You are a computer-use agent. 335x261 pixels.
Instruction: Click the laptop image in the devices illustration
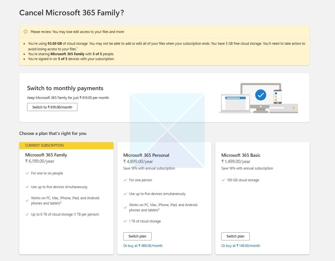(x=235, y=104)
